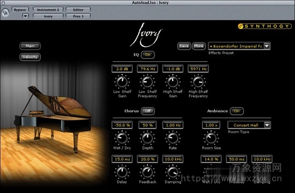This screenshot has width=295, height=193.
Task: Click the 50 % depth value field
Action: click(147, 125)
